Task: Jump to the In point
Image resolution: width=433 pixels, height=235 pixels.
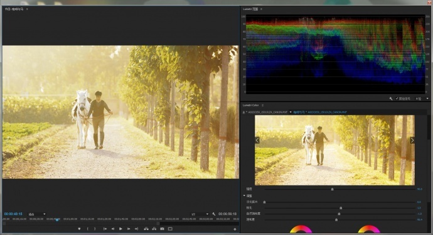Action: (105, 229)
